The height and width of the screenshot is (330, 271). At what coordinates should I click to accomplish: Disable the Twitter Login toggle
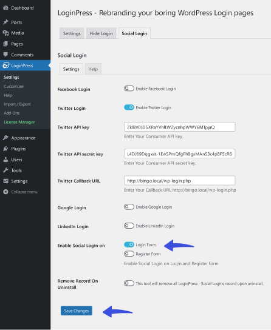pos(129,107)
